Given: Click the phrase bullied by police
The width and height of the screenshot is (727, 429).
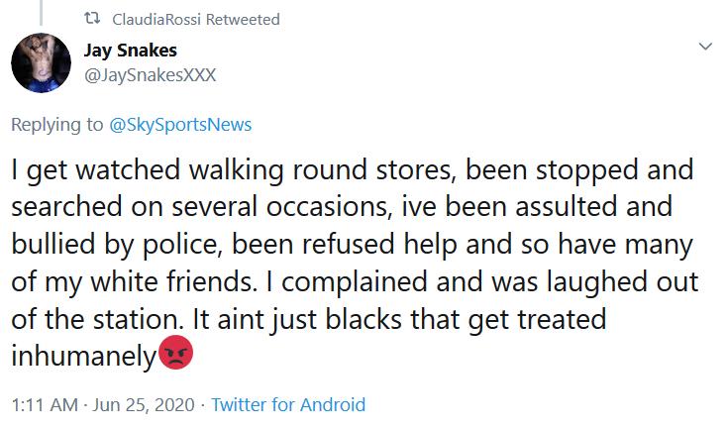Looking at the screenshot, I should pos(115,245).
